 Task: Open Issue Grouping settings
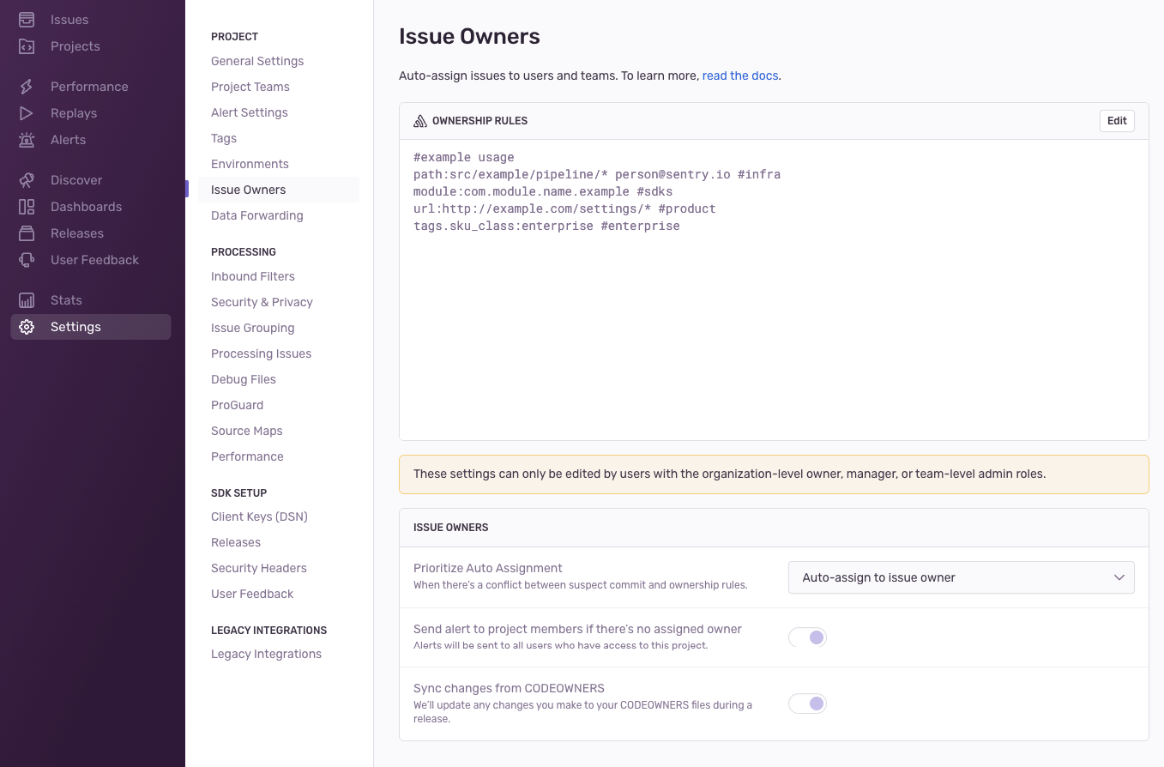(x=253, y=328)
